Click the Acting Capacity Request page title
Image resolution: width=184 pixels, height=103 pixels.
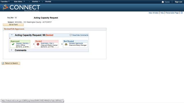click(46, 18)
